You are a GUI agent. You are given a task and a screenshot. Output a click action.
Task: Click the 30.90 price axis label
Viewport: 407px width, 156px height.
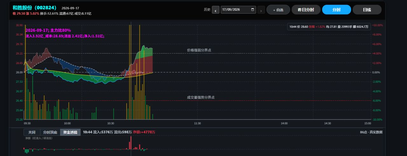tap(19, 25)
